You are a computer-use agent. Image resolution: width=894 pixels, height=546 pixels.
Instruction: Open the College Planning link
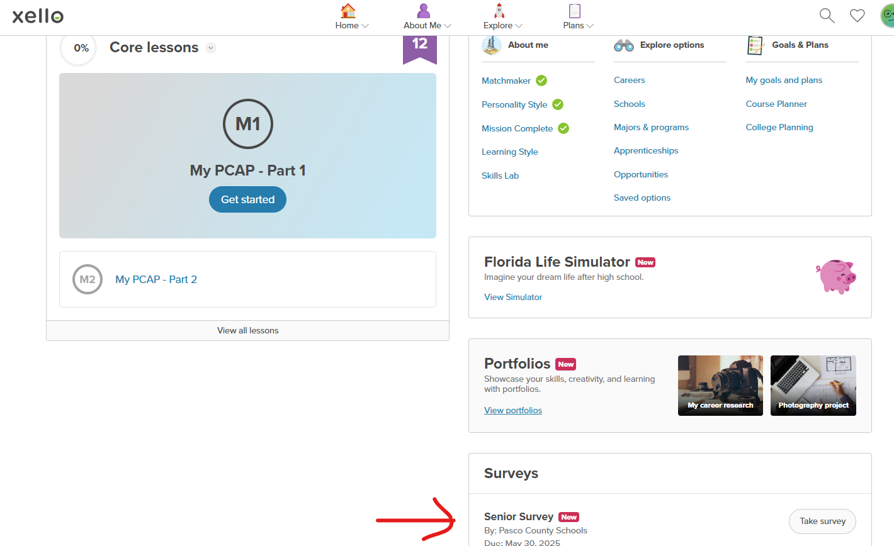pyautogui.click(x=779, y=127)
